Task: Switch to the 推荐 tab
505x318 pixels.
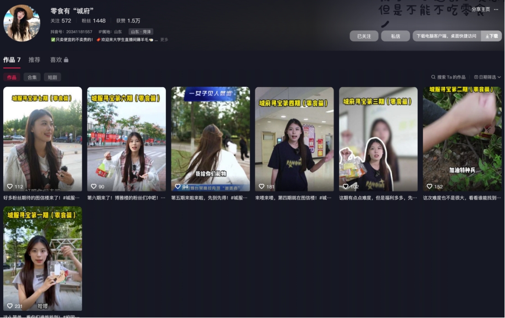Action: (x=34, y=60)
